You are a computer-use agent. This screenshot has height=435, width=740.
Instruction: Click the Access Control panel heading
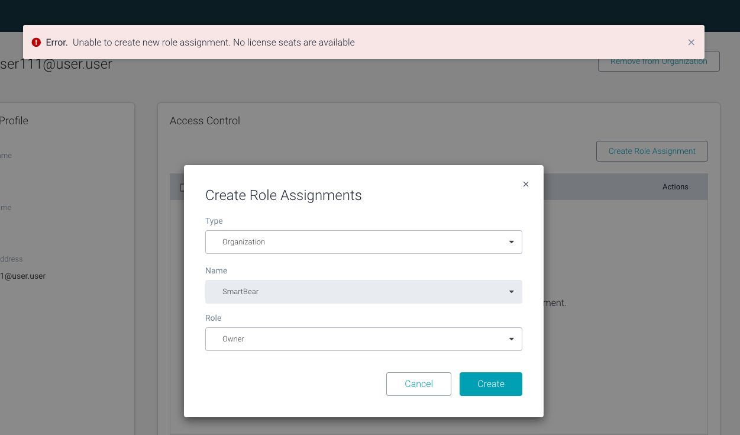click(205, 120)
